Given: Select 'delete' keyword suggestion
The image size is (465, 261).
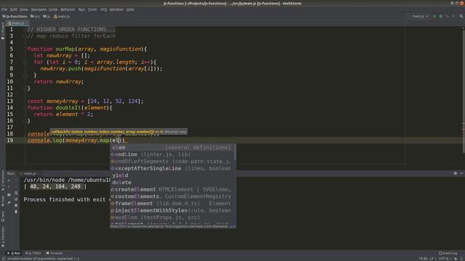Looking at the screenshot, I should point(172,183).
